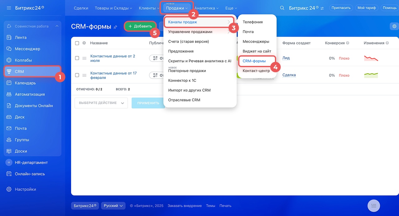Choose Управление продажами menu item
This screenshot has width=399, height=216.
tap(190, 32)
